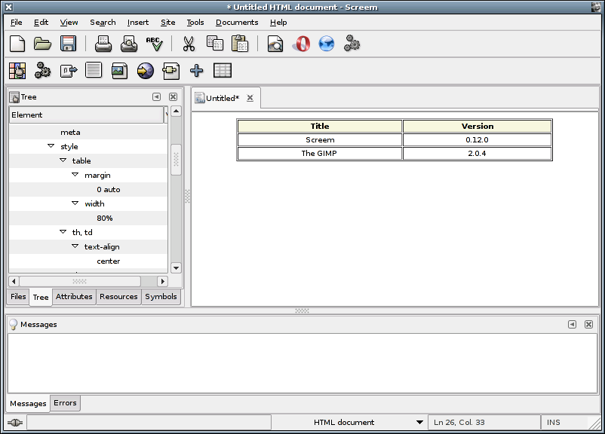Click the blue plus icon
605x434 pixels.
click(x=196, y=71)
